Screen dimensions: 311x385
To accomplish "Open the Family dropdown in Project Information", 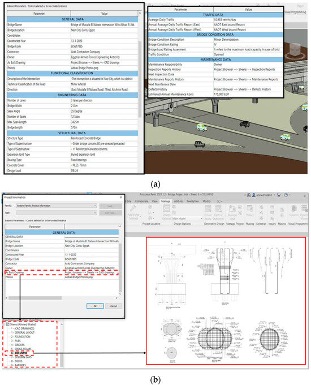I will [57, 206].
